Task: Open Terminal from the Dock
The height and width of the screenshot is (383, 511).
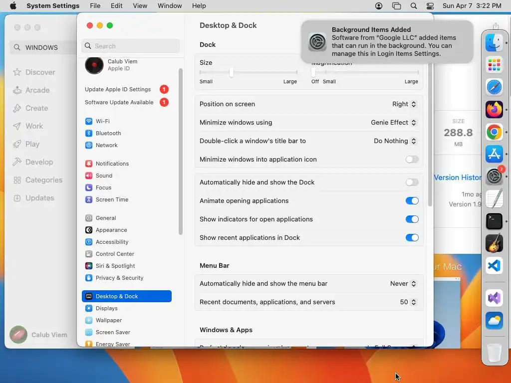Action: 494,221
